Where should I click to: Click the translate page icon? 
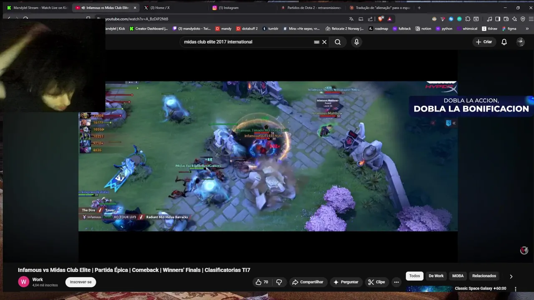pos(351,19)
